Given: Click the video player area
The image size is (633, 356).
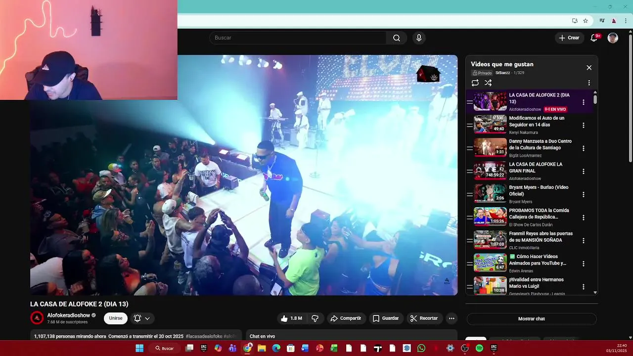Looking at the screenshot, I should (244, 175).
